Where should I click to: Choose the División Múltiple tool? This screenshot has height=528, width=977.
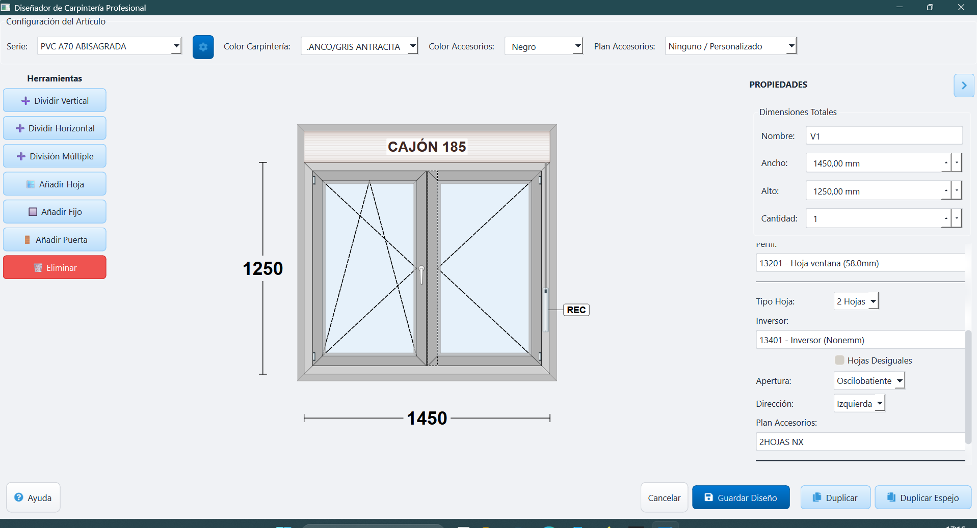point(55,156)
